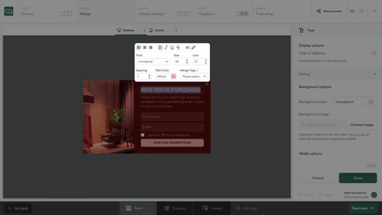Toggle the cloud publish switch
The height and width of the screenshot is (215, 382).
tap(361, 11)
